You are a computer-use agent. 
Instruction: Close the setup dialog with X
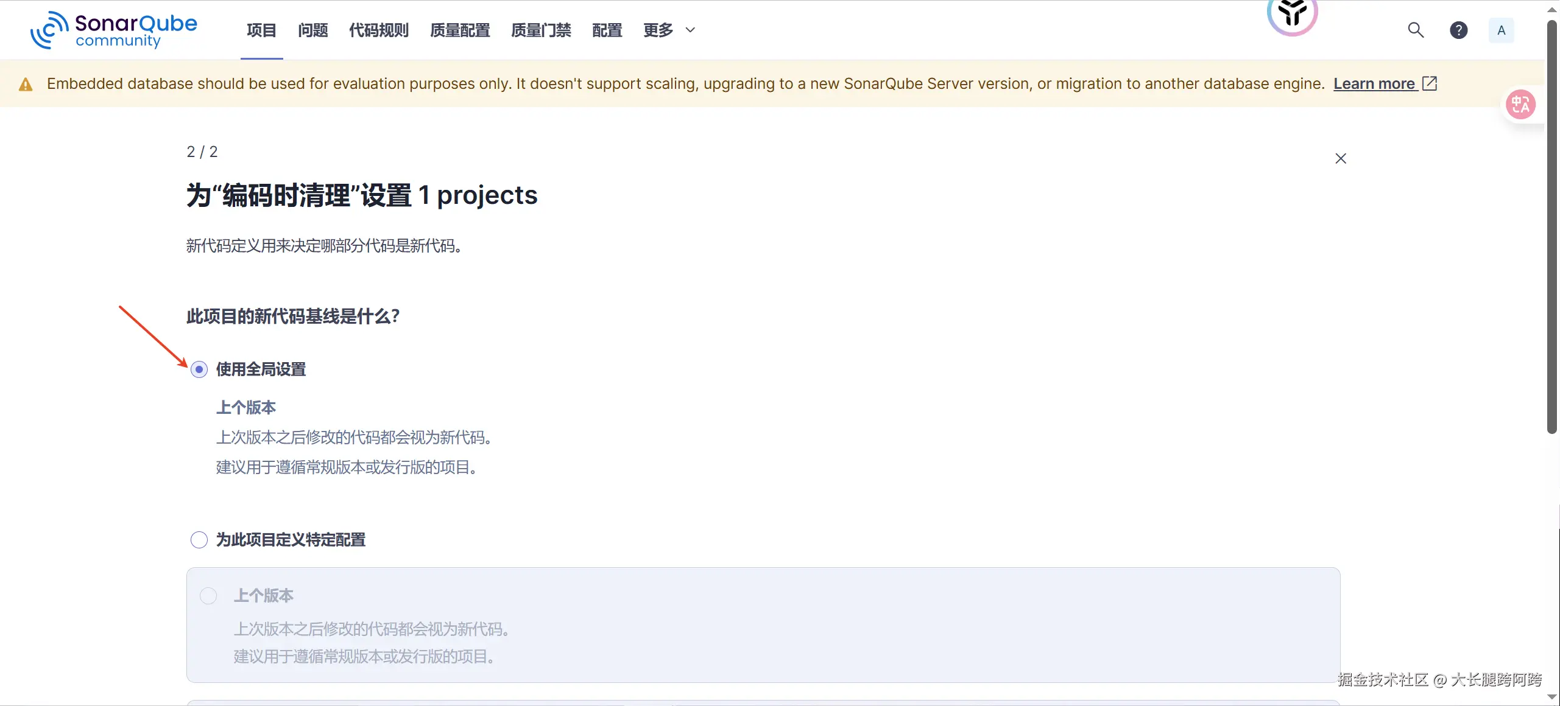pyautogui.click(x=1340, y=158)
